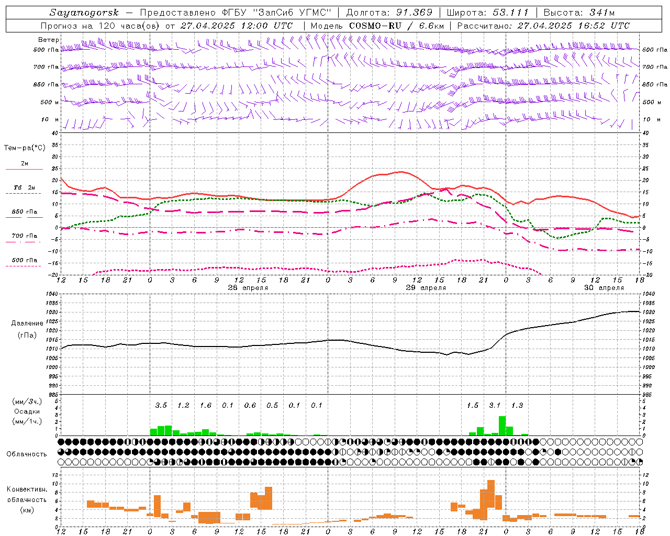The width and height of the screenshot is (670, 536).
Task: Click the precipitation value '0.6'
Action: (x=250, y=405)
